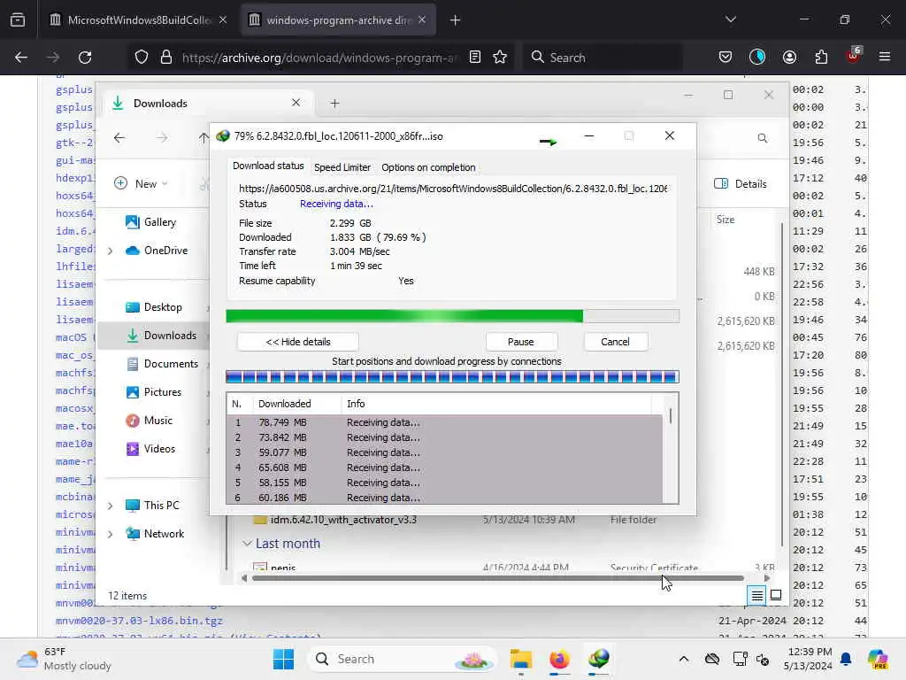Screen dimensions: 906x680
Task: Collapse the Last month group
Action: (x=247, y=544)
